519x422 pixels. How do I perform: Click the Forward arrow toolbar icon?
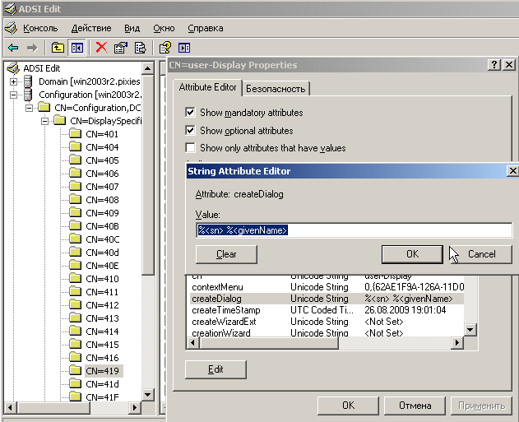tap(32, 48)
